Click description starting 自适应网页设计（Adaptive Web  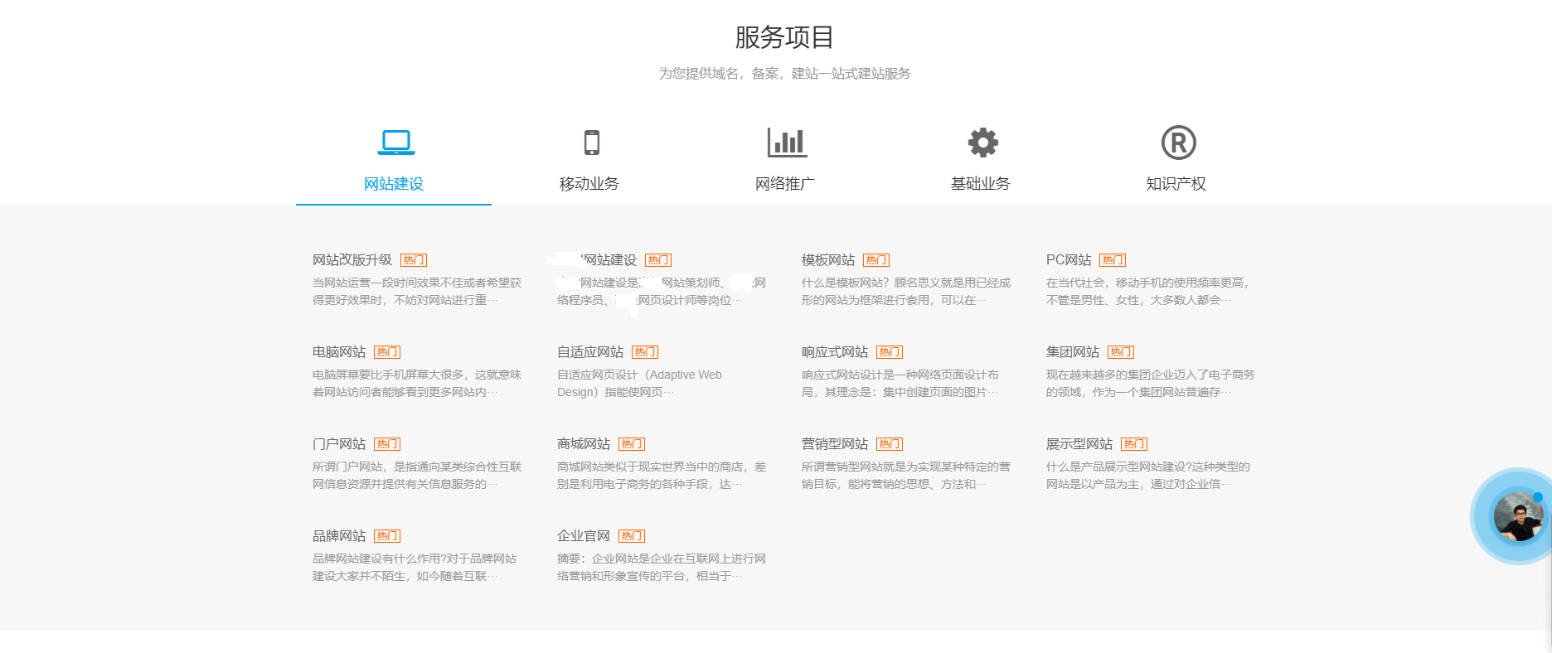click(640, 384)
